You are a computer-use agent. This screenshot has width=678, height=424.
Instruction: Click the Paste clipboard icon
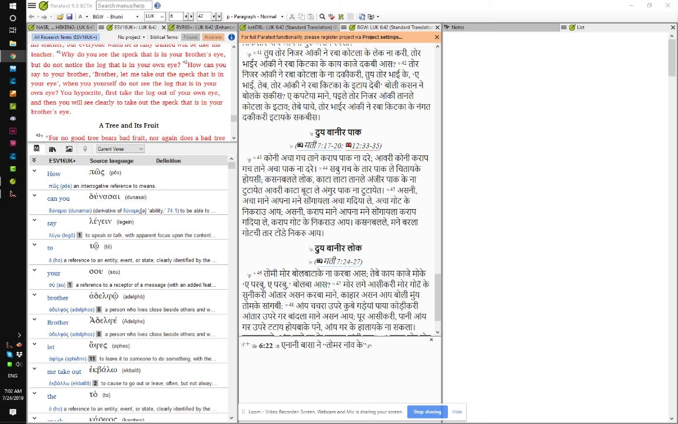(x=311, y=17)
